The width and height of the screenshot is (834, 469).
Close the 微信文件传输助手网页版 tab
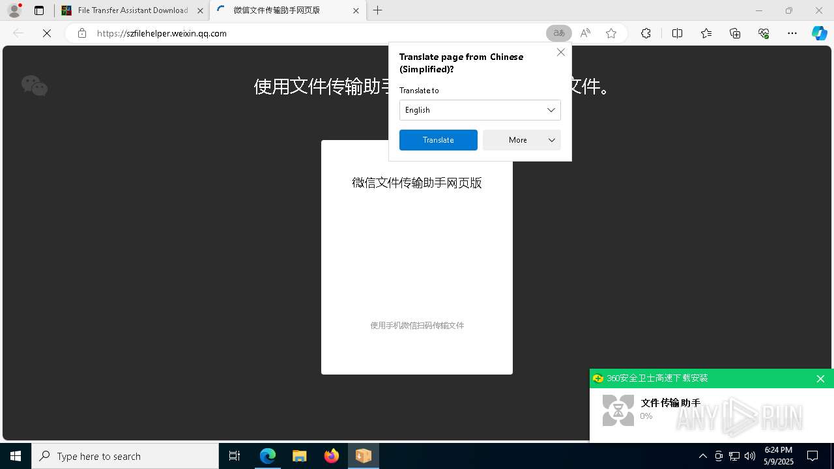pyautogui.click(x=356, y=10)
